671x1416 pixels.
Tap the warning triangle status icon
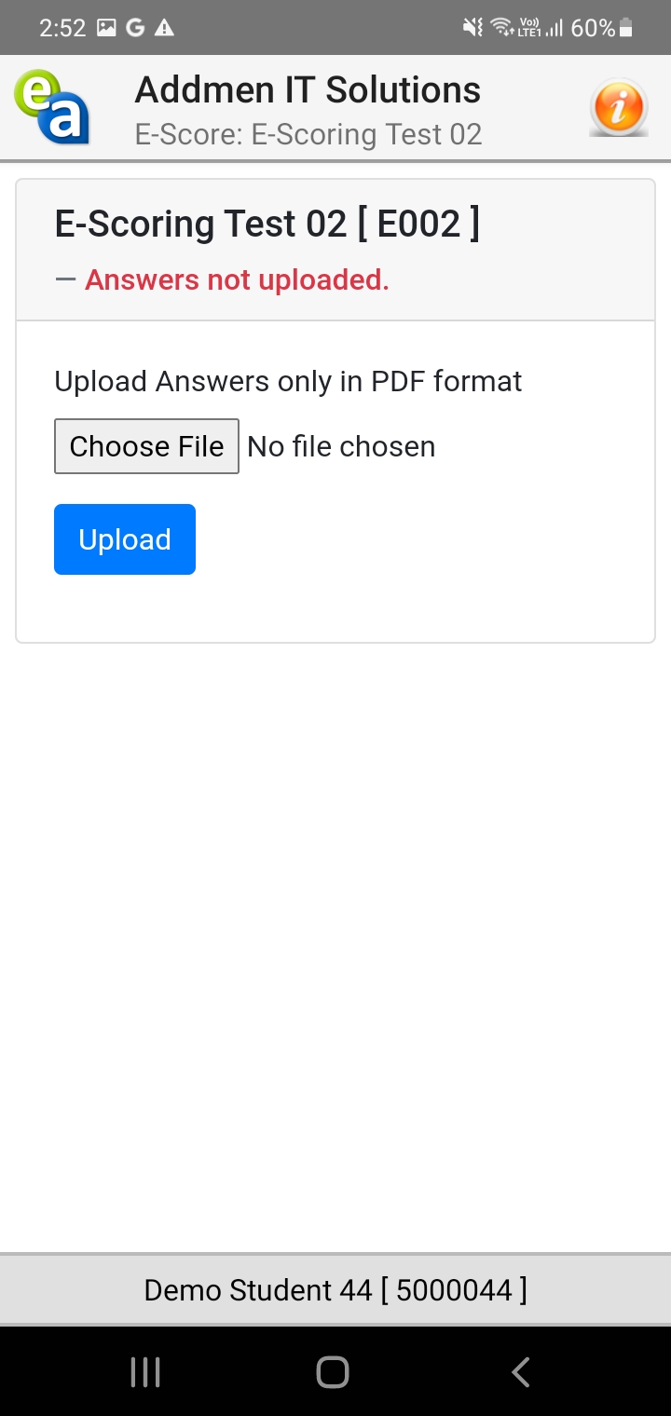coord(164,28)
